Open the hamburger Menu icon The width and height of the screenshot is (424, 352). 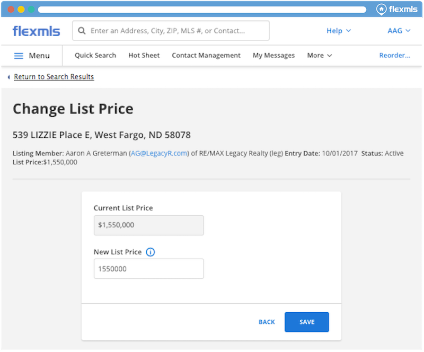click(19, 56)
